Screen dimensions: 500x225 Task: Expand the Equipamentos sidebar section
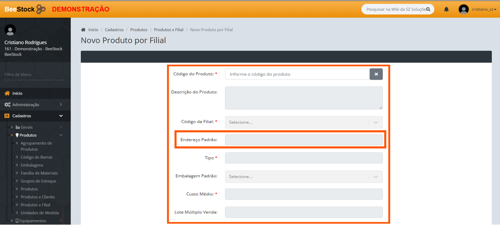(x=33, y=221)
